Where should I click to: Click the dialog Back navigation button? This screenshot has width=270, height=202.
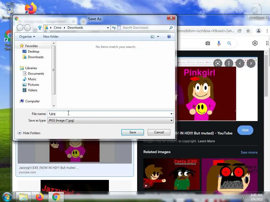(x=20, y=28)
